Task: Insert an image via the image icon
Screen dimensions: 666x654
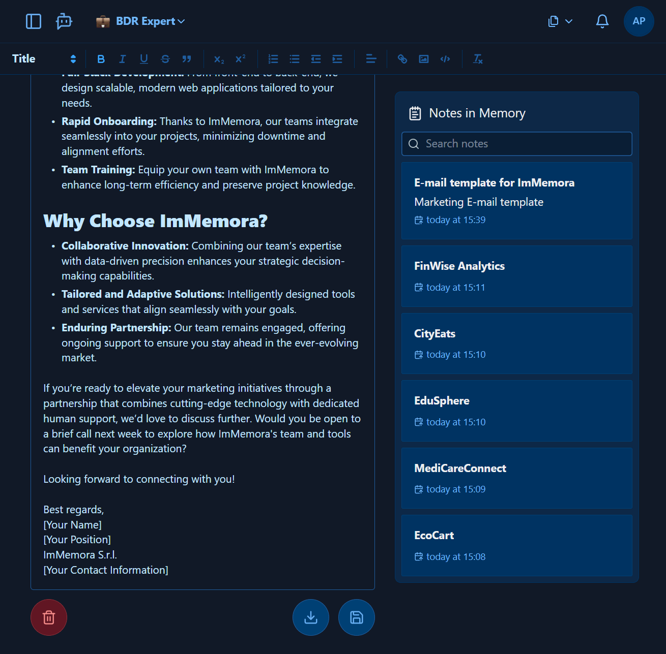Action: (x=424, y=59)
